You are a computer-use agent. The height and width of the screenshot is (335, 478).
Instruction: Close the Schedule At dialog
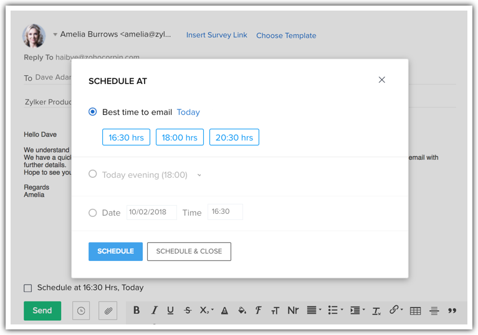[x=382, y=80]
